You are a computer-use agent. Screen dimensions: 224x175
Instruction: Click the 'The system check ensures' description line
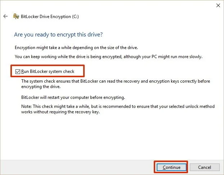click(116, 81)
